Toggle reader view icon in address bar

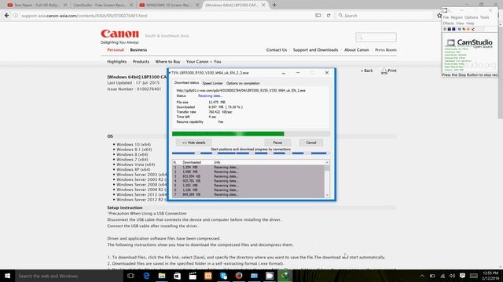coord(318,16)
